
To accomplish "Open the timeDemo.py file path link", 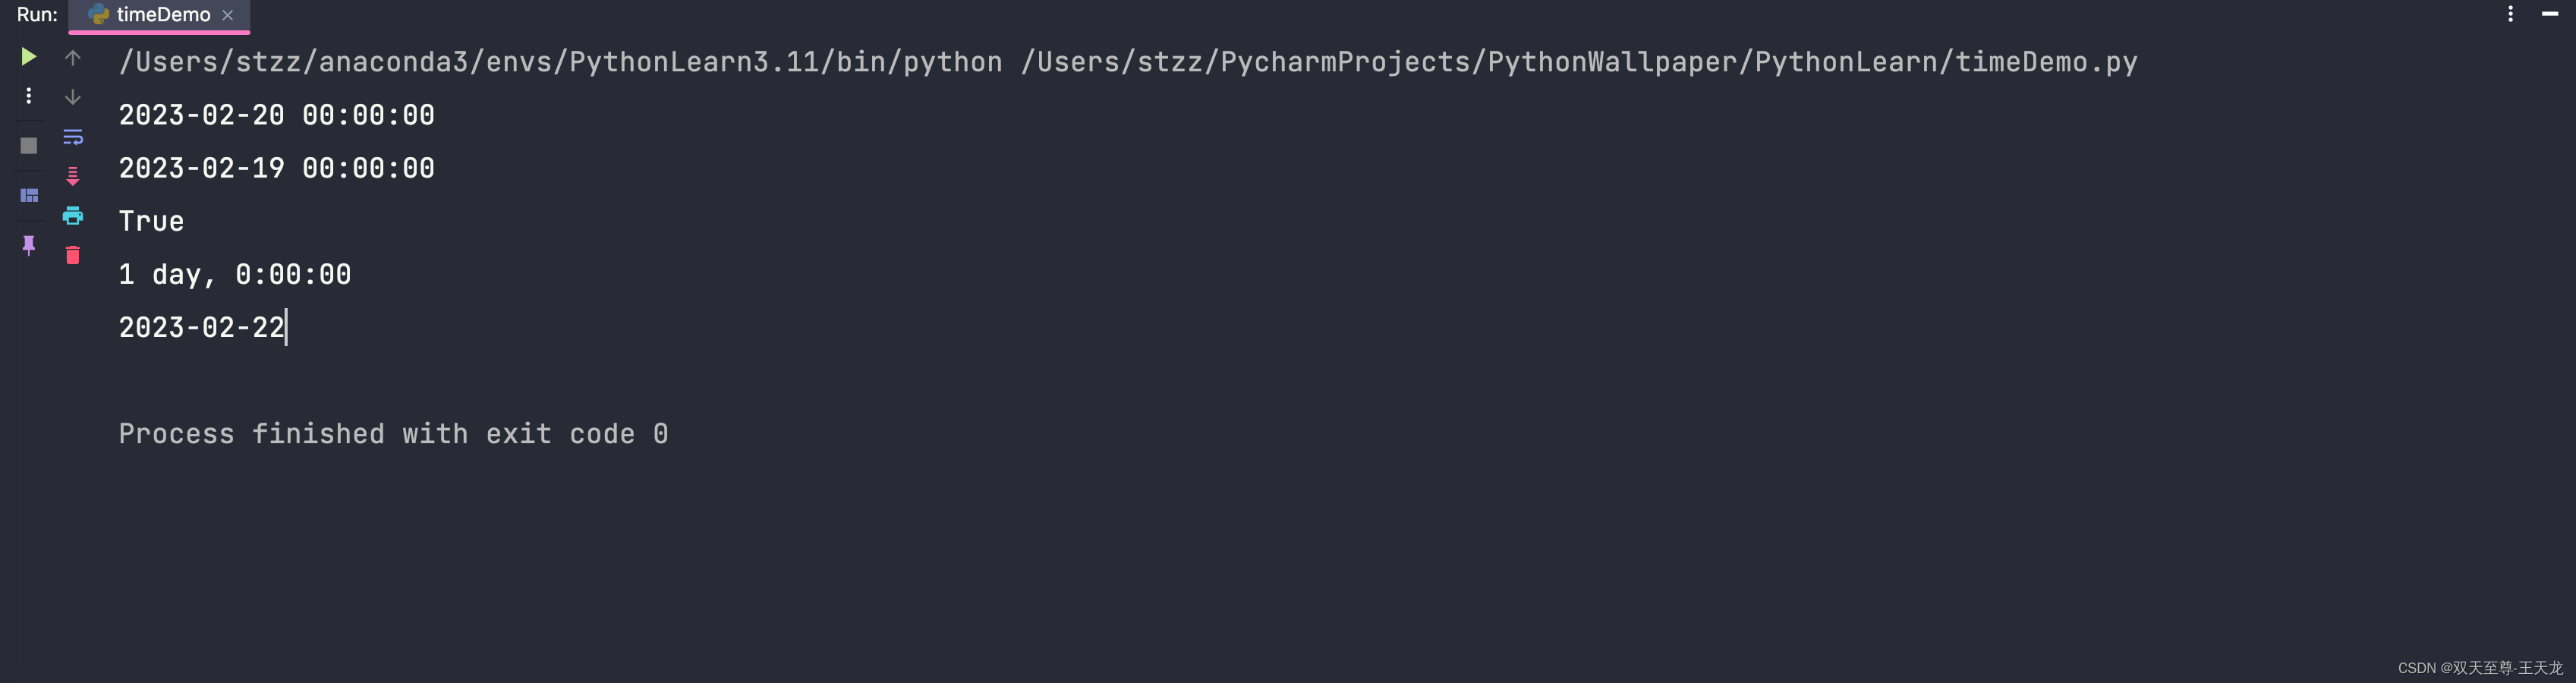I will click(x=1579, y=62).
